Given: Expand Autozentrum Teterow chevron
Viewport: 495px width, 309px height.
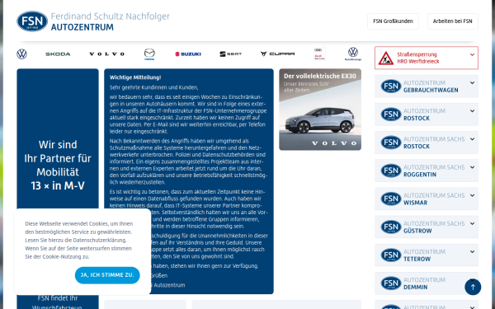Looking at the screenshot, I should coord(472,251).
